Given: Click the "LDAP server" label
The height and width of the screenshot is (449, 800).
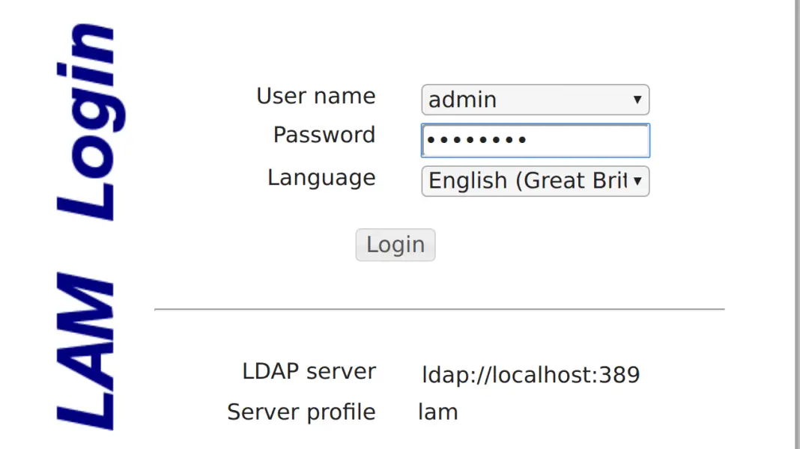Looking at the screenshot, I should click(x=309, y=371).
